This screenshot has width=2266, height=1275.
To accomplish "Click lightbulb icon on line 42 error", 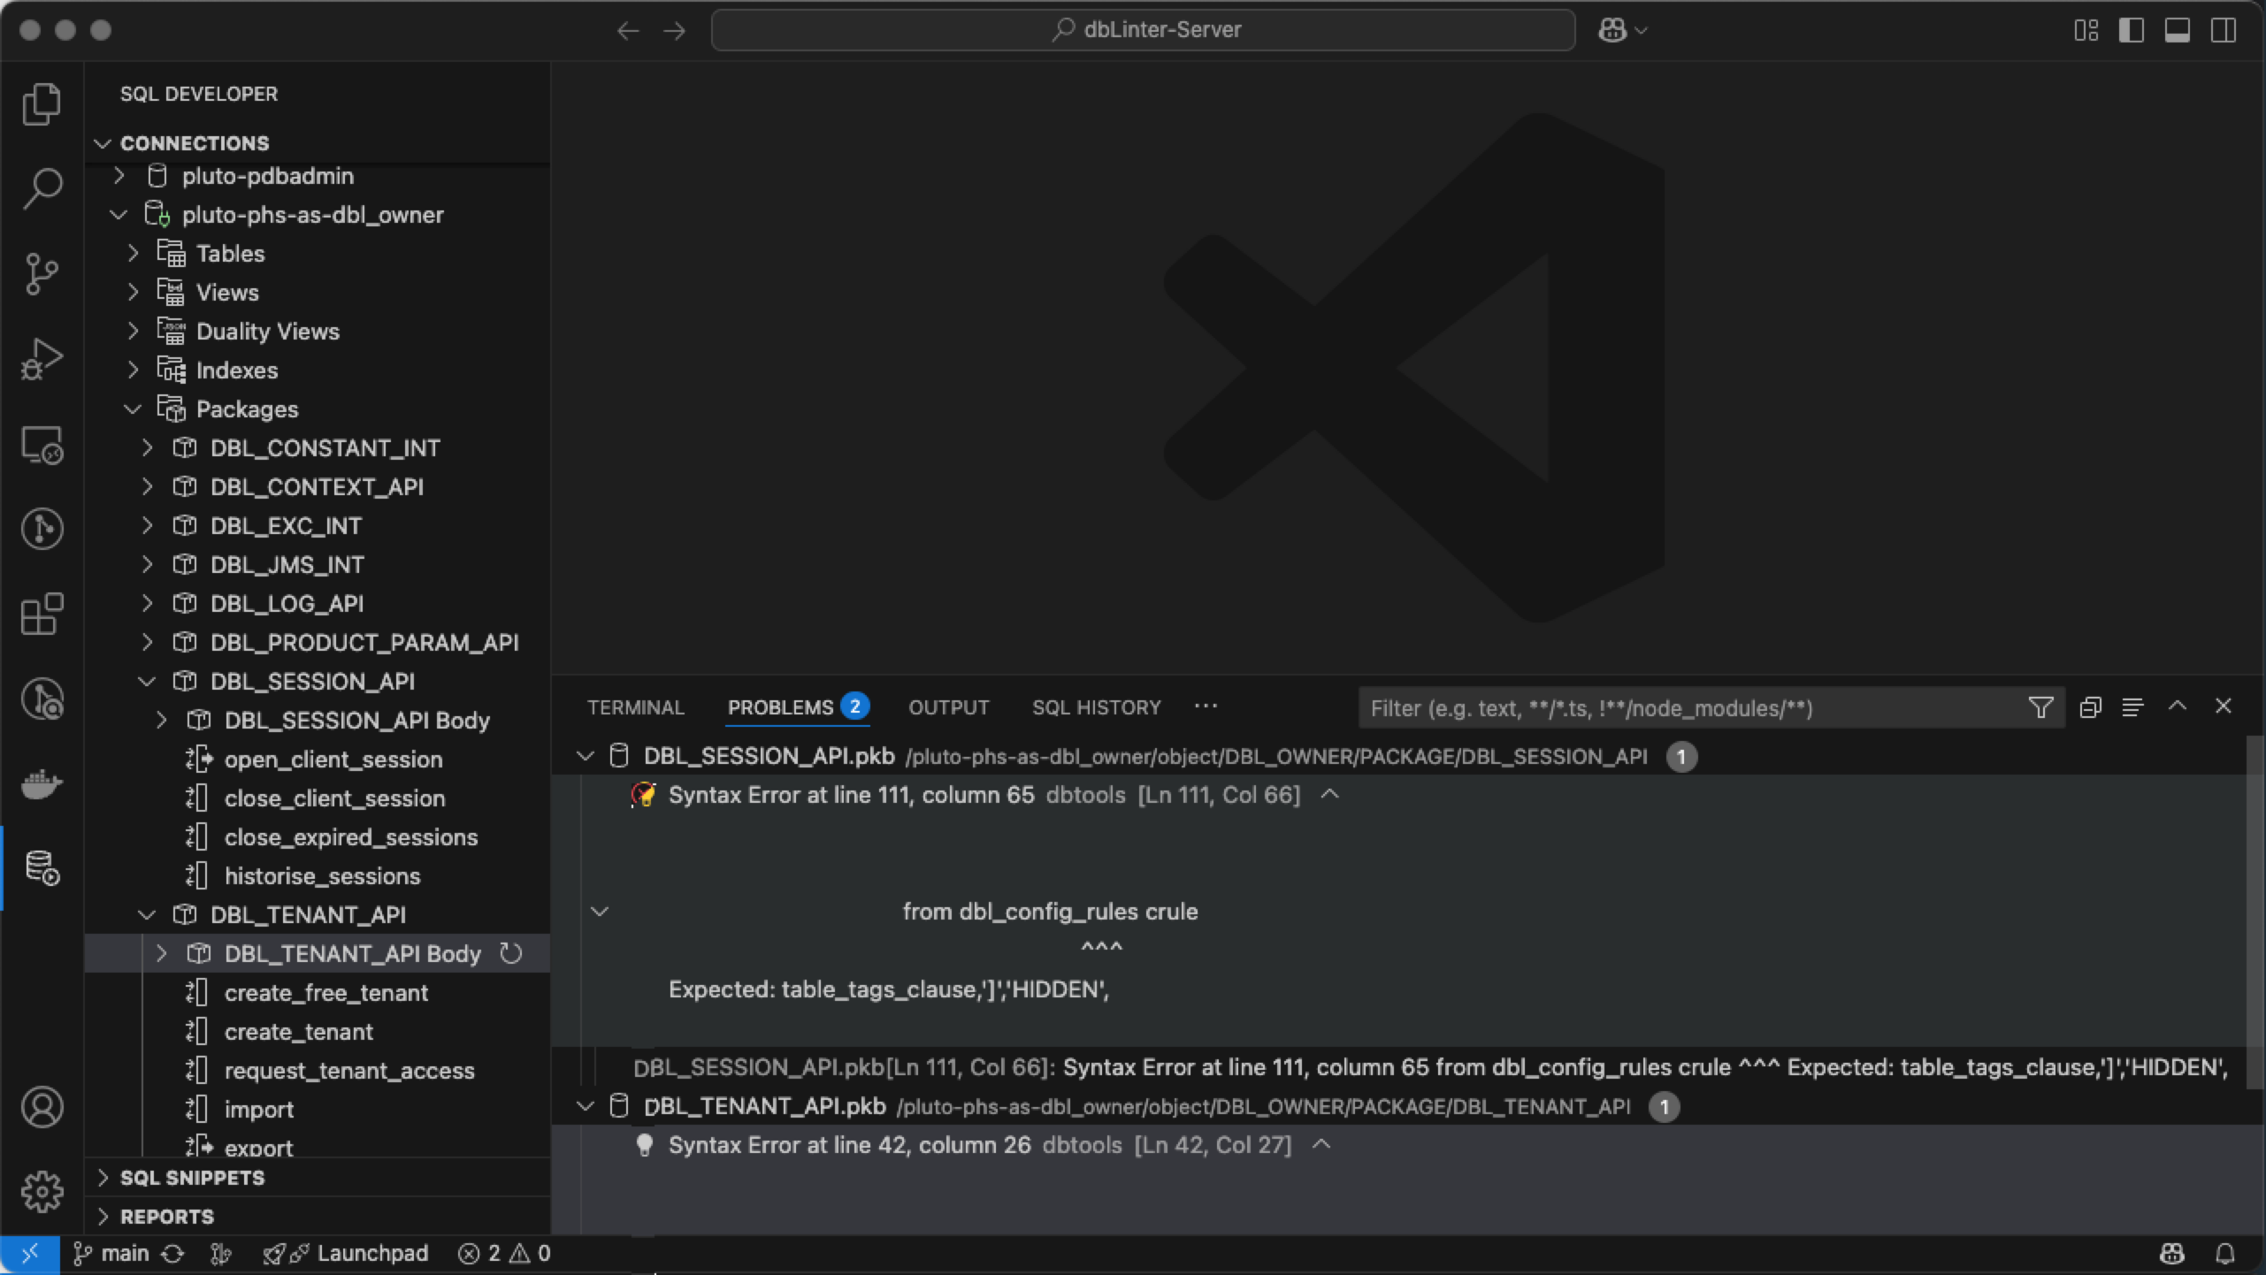I will tap(644, 1145).
